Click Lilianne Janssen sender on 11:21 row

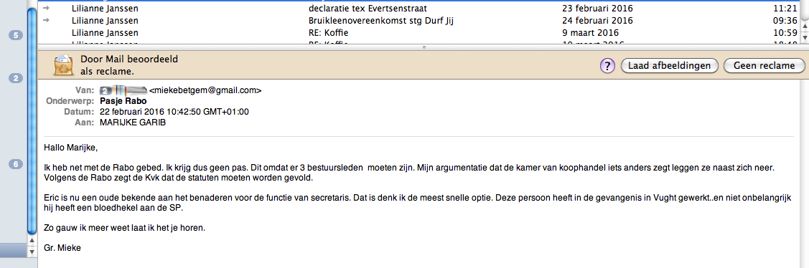click(x=106, y=9)
